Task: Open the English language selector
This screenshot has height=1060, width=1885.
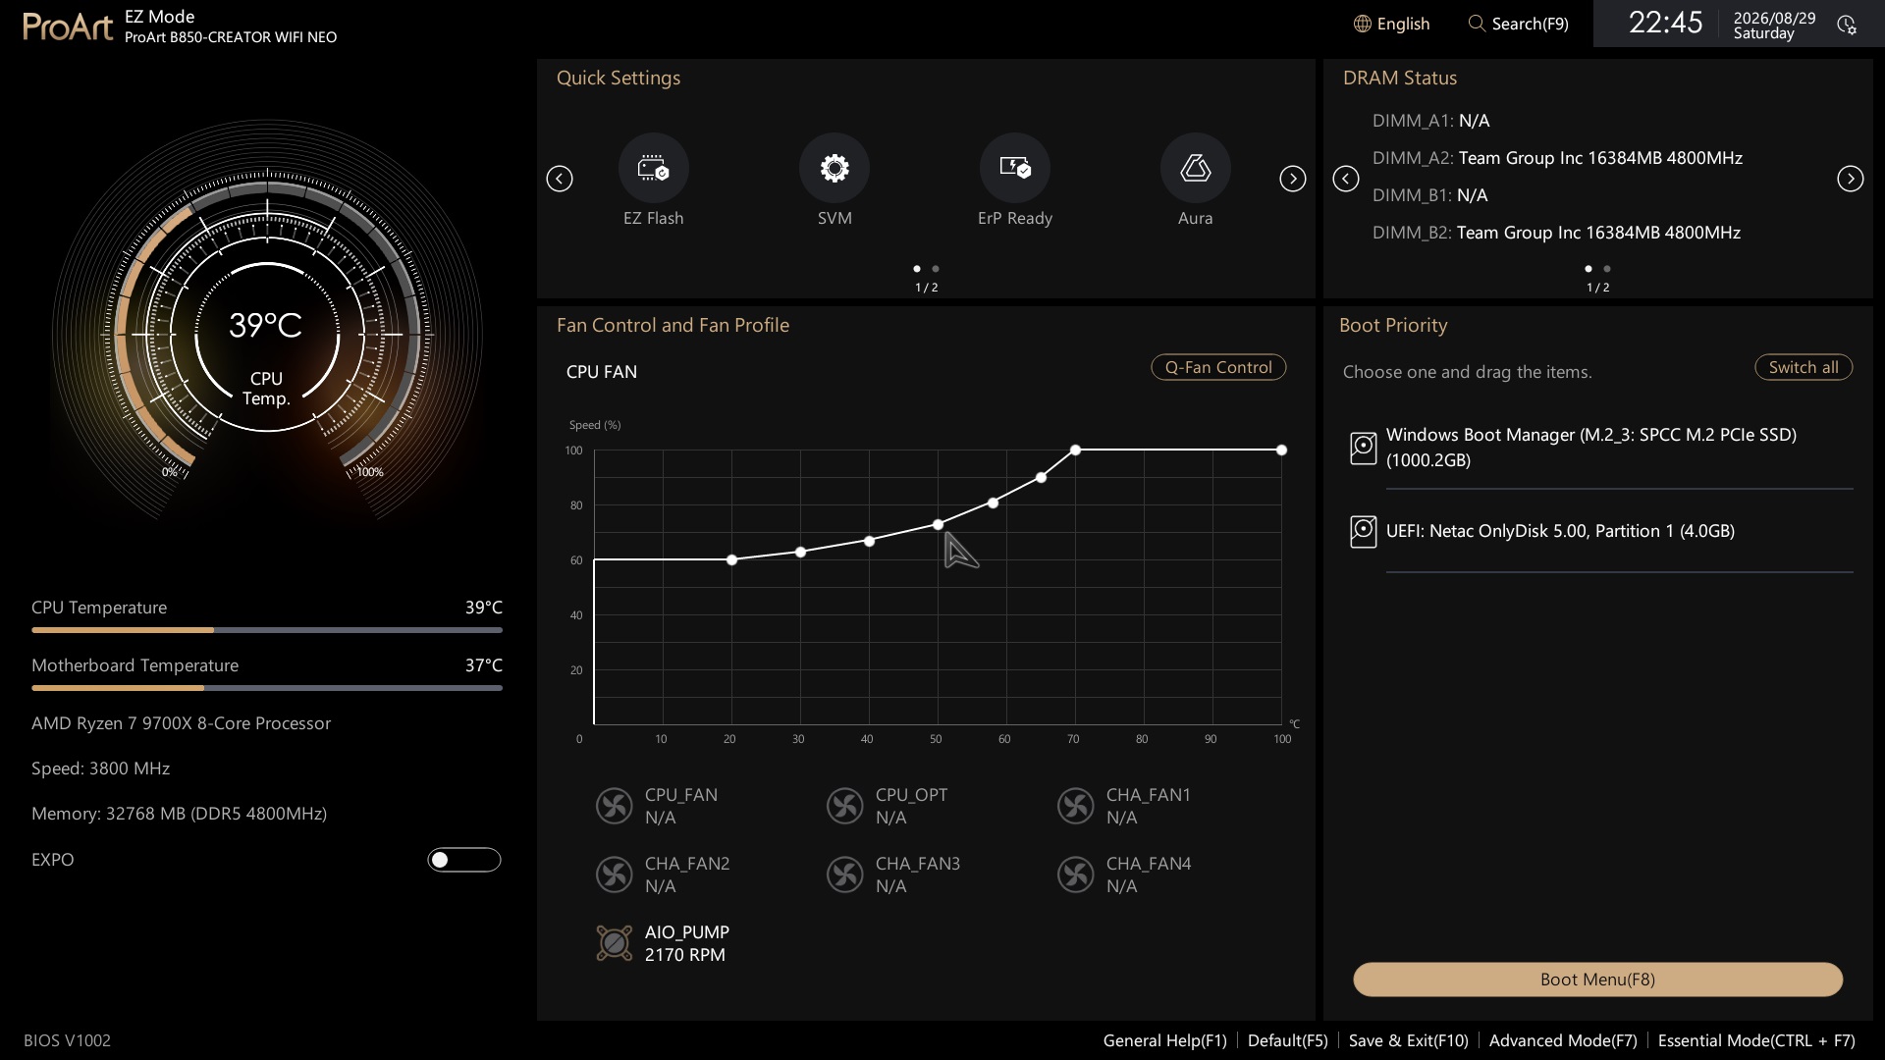Action: click(1391, 24)
